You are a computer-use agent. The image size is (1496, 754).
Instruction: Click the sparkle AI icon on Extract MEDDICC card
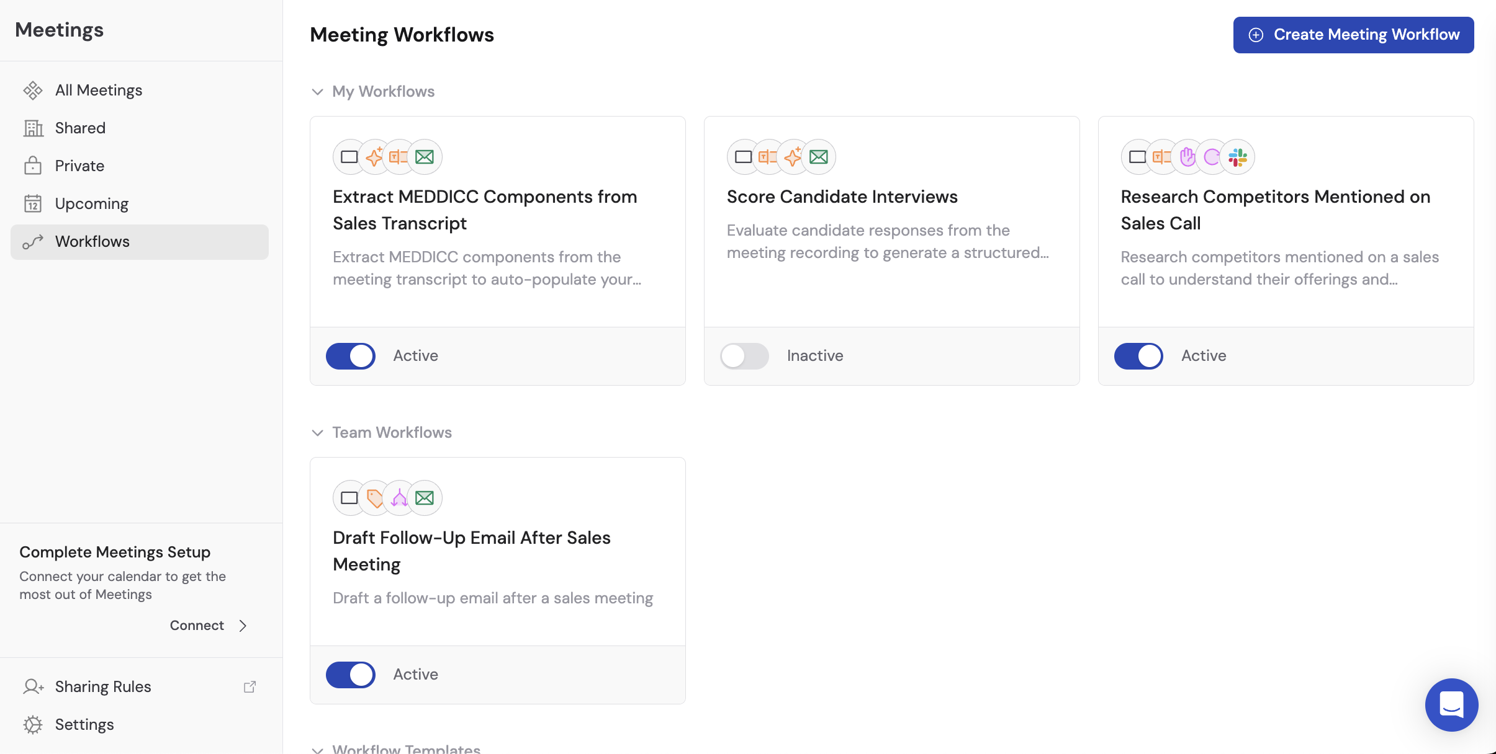tap(375, 157)
